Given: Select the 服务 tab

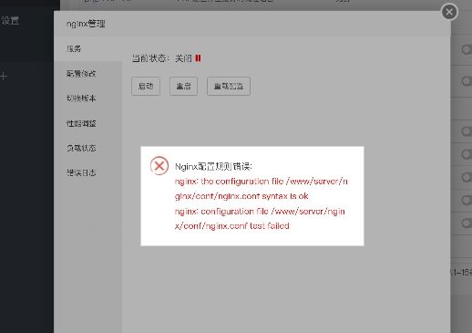Looking at the screenshot, I should pos(87,48).
